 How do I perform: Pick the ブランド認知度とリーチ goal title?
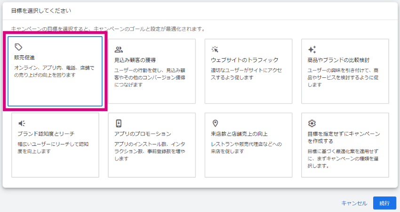(46, 134)
